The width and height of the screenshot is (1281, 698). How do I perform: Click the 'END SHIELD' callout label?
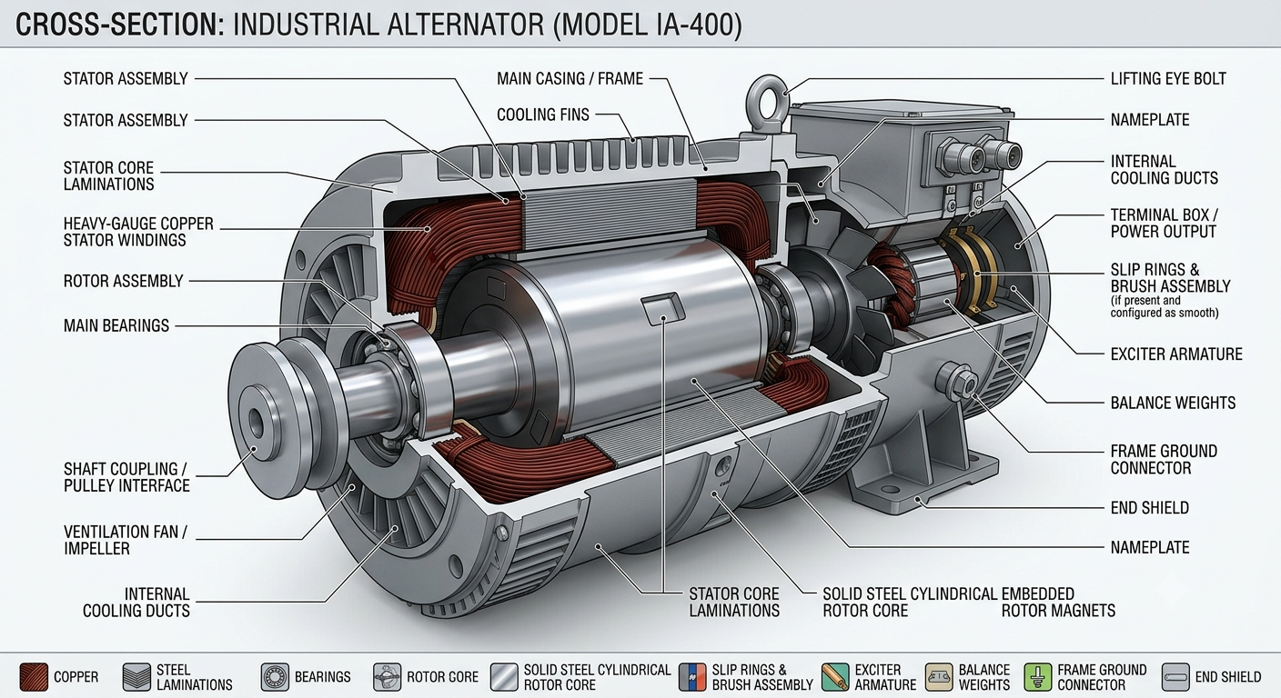tap(1150, 508)
